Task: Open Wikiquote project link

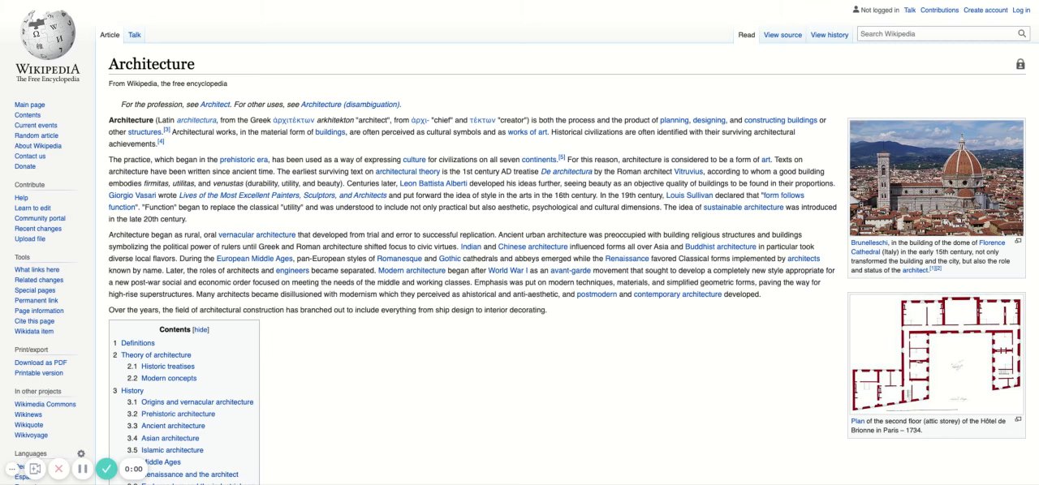Action: pos(29,425)
